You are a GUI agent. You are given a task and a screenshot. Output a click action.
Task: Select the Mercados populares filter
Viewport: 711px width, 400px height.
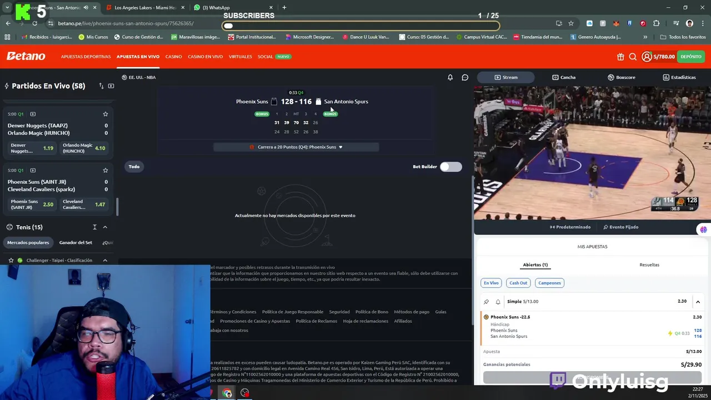[x=28, y=243]
